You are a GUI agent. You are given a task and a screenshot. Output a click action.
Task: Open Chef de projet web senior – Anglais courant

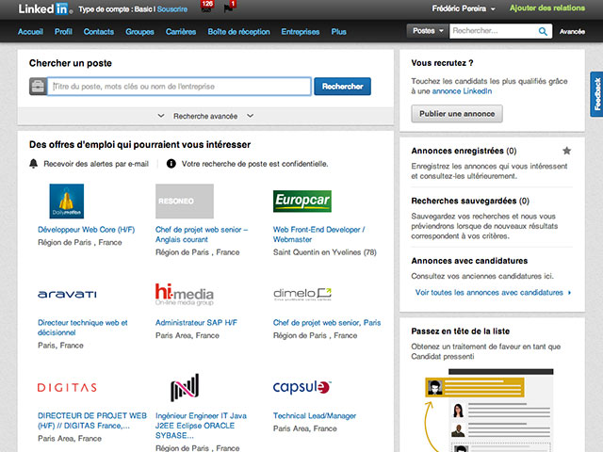202,234
